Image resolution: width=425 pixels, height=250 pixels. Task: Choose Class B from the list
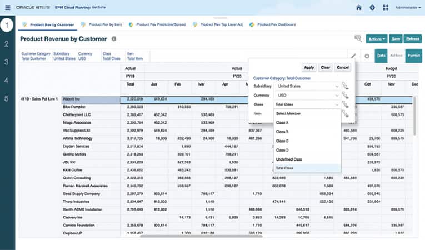pyautogui.click(x=307, y=132)
